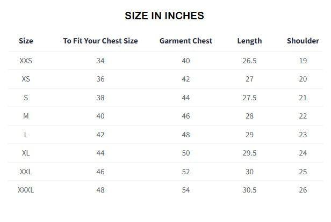331x222 pixels.
Task: Click the 26.5 length value for XXS
Action: [x=249, y=61]
